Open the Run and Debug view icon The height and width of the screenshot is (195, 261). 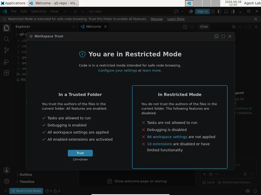6,62
